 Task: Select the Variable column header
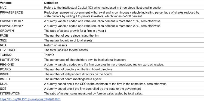[6, 3]
